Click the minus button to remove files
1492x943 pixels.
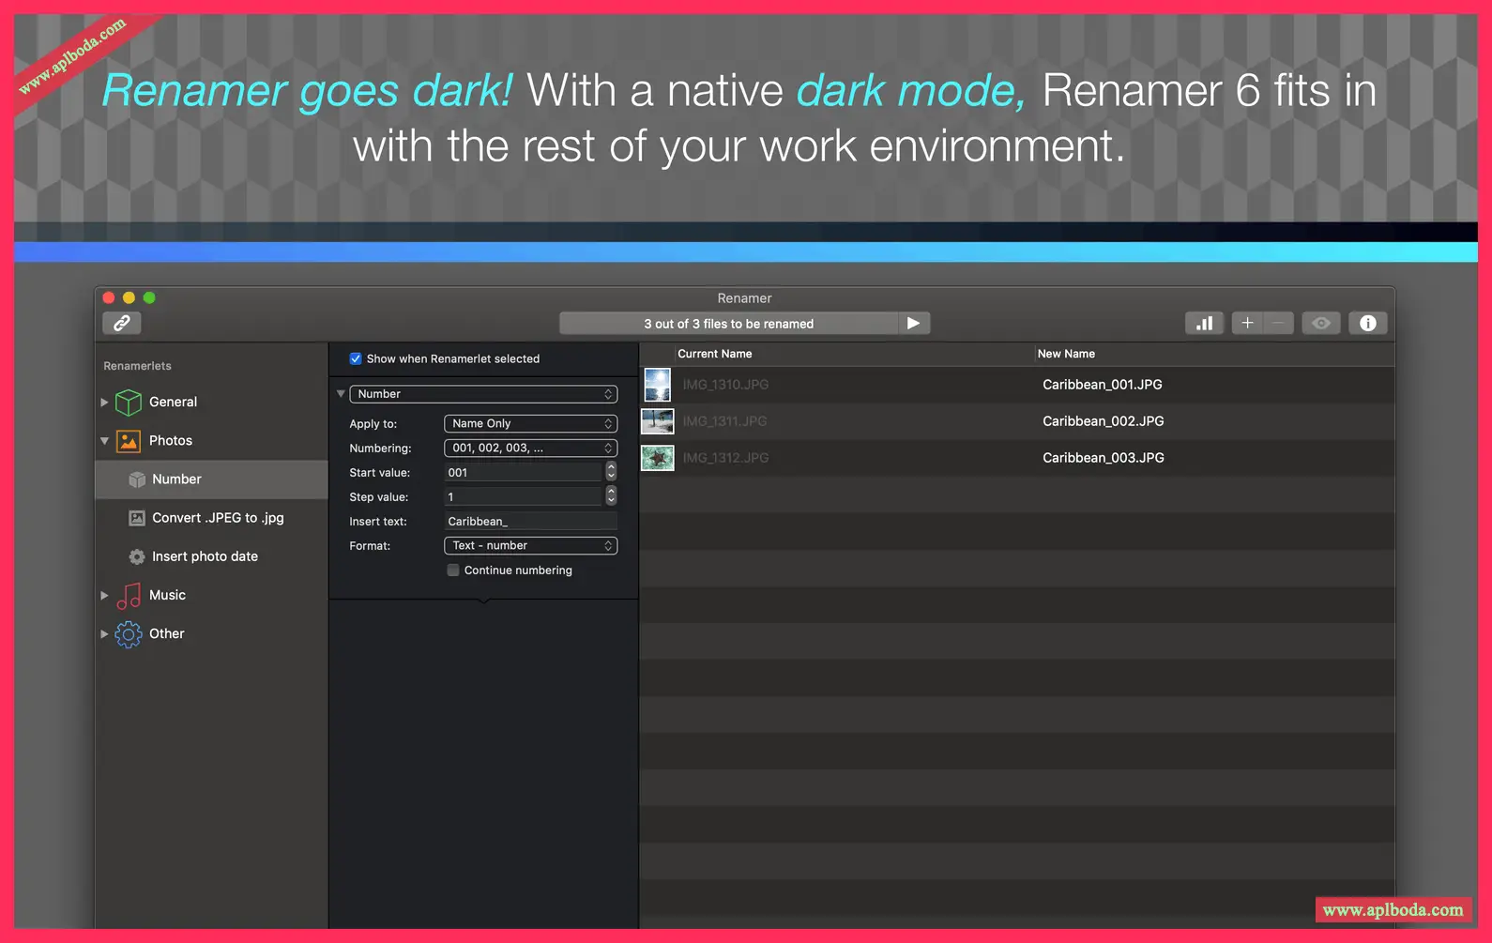[1278, 324]
